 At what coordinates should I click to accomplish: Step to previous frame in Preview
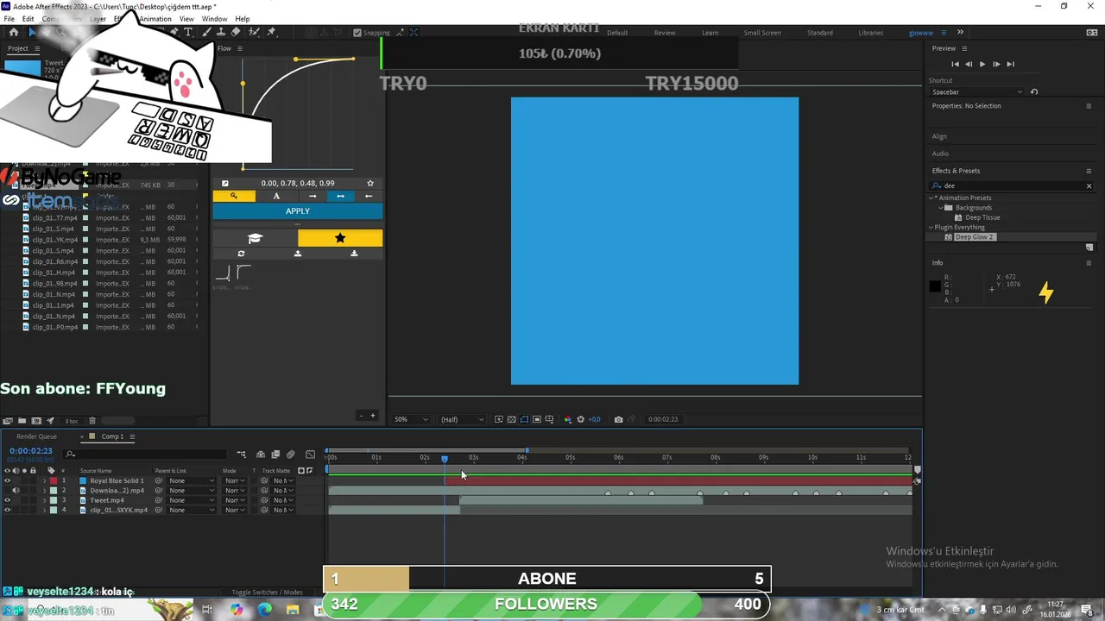point(969,64)
